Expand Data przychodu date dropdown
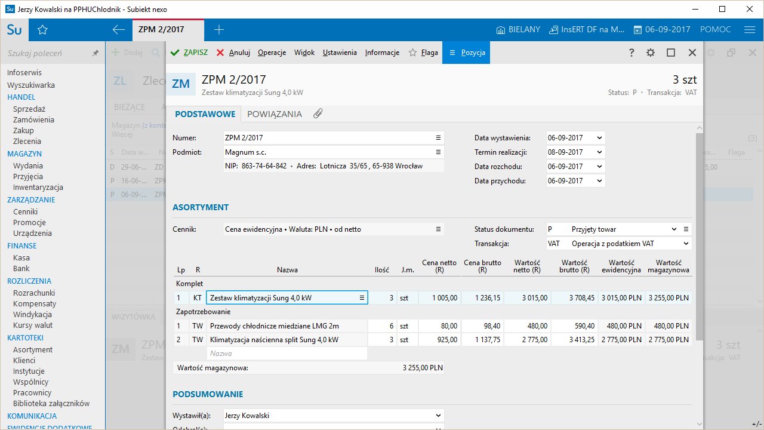Image resolution: width=764 pixels, height=430 pixels. click(x=599, y=181)
